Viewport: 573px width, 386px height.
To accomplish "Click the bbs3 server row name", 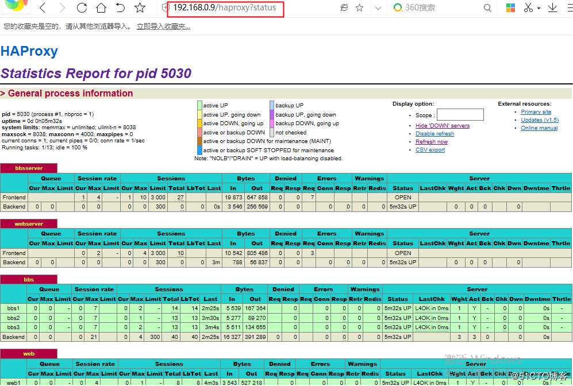I will [13, 327].
